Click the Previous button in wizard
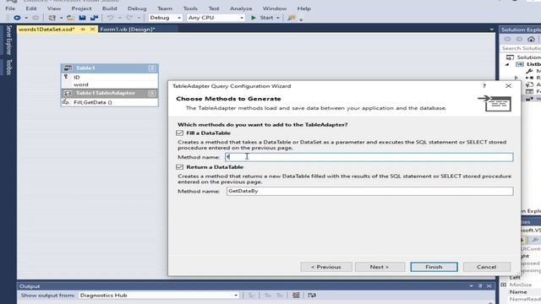Screen dimensions: 541x304 coord(326,267)
